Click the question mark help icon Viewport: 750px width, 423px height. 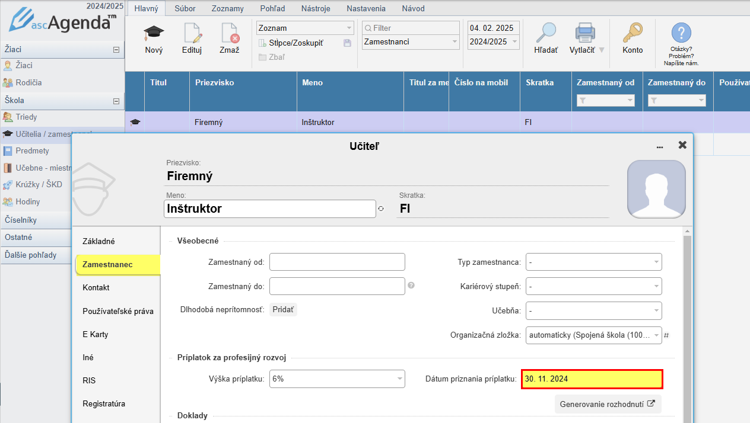coord(681,33)
